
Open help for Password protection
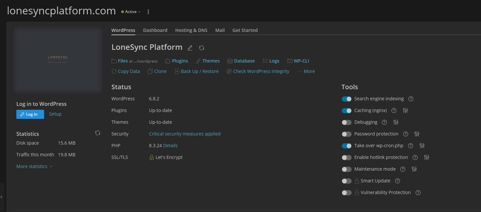[x=406, y=134]
